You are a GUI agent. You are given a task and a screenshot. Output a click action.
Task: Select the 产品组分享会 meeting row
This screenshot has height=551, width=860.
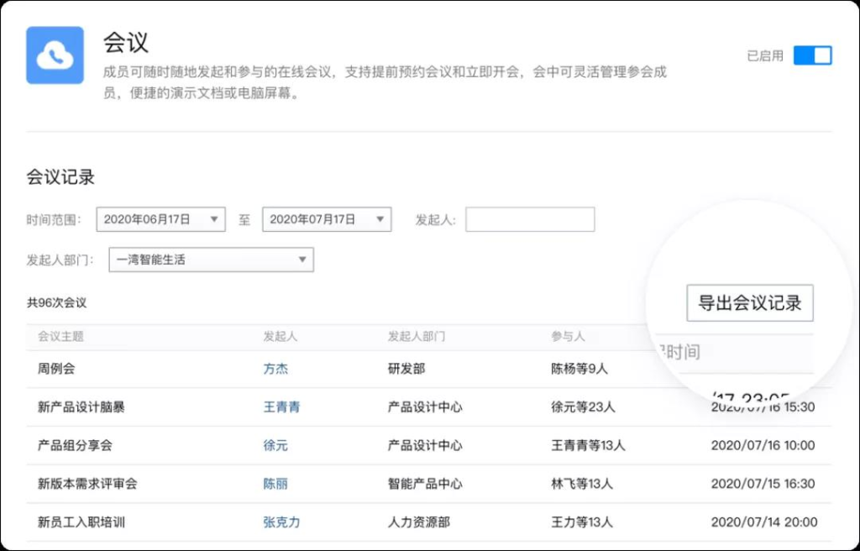point(75,445)
